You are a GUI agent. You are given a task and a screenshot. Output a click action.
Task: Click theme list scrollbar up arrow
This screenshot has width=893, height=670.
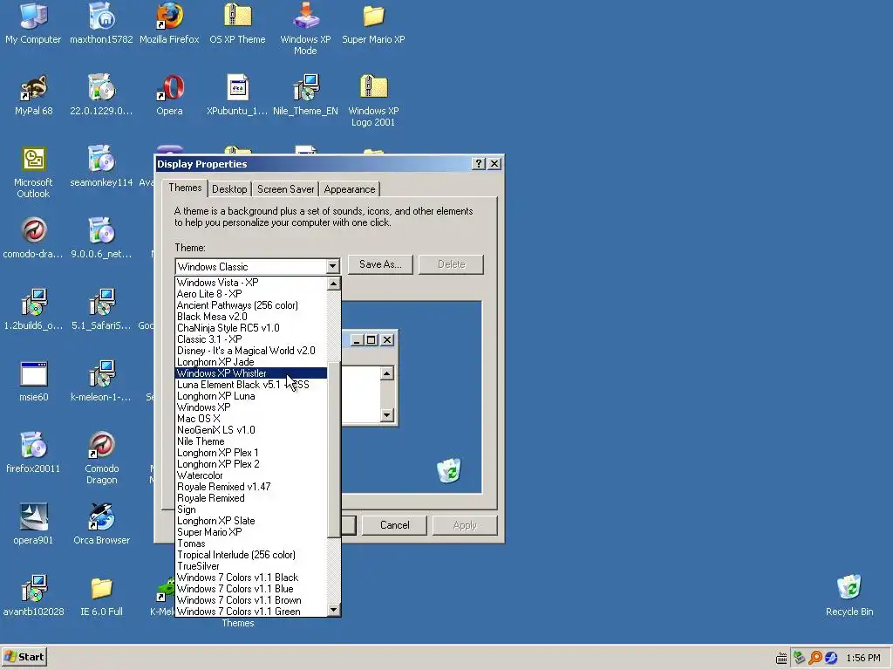click(x=334, y=284)
